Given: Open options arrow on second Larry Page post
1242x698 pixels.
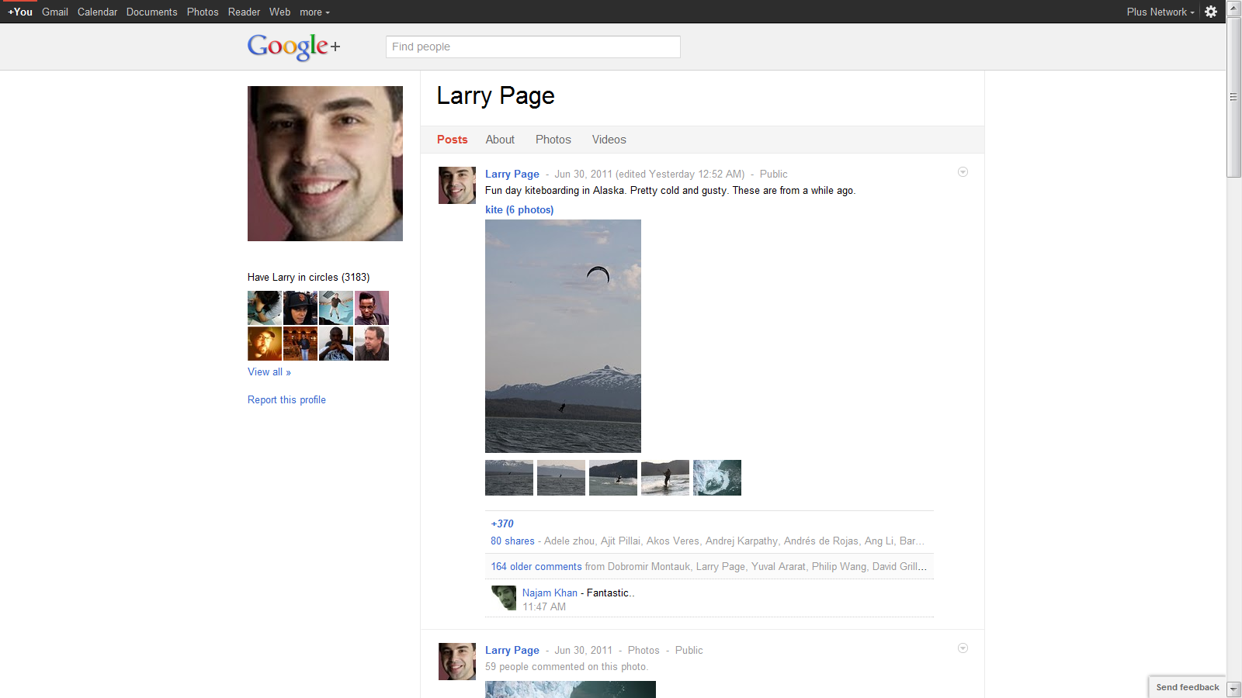Looking at the screenshot, I should point(963,648).
